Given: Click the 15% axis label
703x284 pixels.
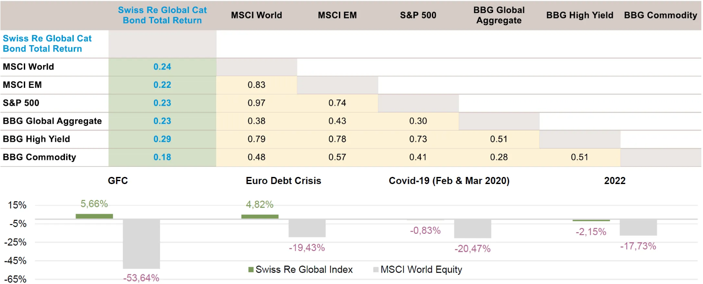Looking at the screenshot, I should [17, 205].
